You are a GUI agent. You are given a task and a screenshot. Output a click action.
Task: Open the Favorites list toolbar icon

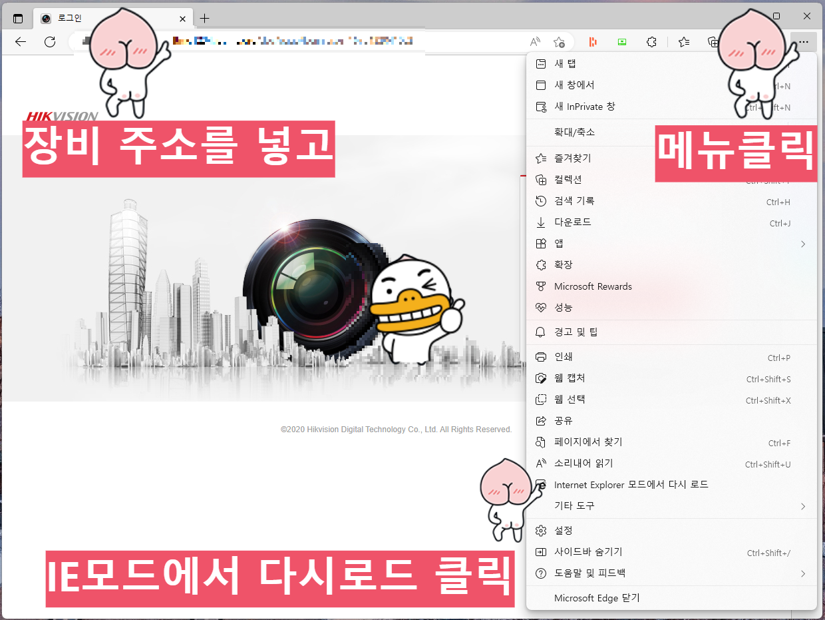click(684, 42)
